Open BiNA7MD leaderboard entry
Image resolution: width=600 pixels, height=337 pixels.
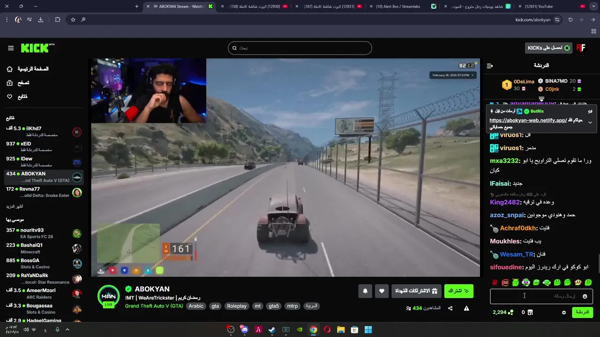[x=560, y=81]
